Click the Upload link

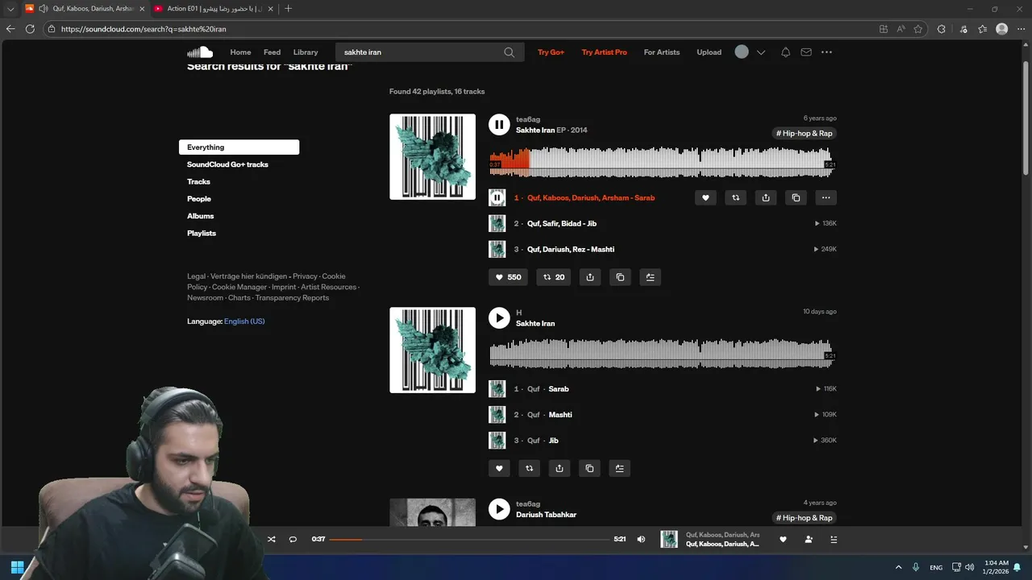pos(709,52)
